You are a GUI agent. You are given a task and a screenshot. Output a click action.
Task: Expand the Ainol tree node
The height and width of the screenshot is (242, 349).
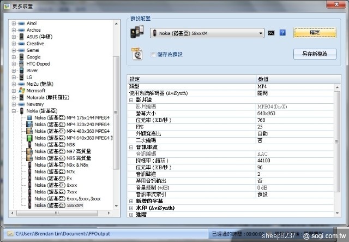(14, 23)
